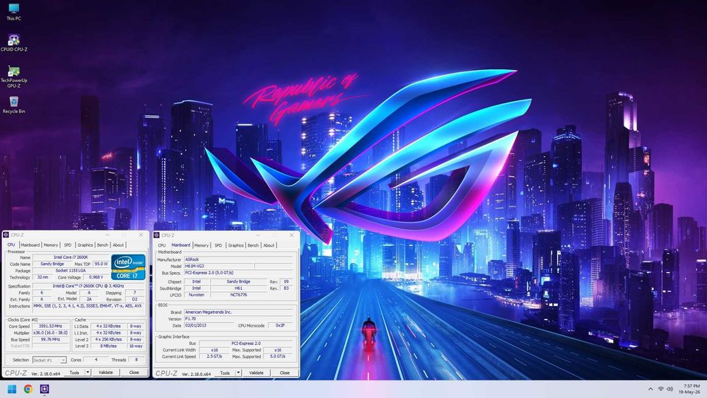This screenshot has height=398, width=707.
Task: Click the bus speed value '99.76 MHz'
Action: click(x=50, y=339)
